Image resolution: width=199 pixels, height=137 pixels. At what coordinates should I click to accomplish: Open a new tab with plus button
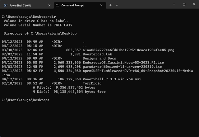(x=110, y=5)
